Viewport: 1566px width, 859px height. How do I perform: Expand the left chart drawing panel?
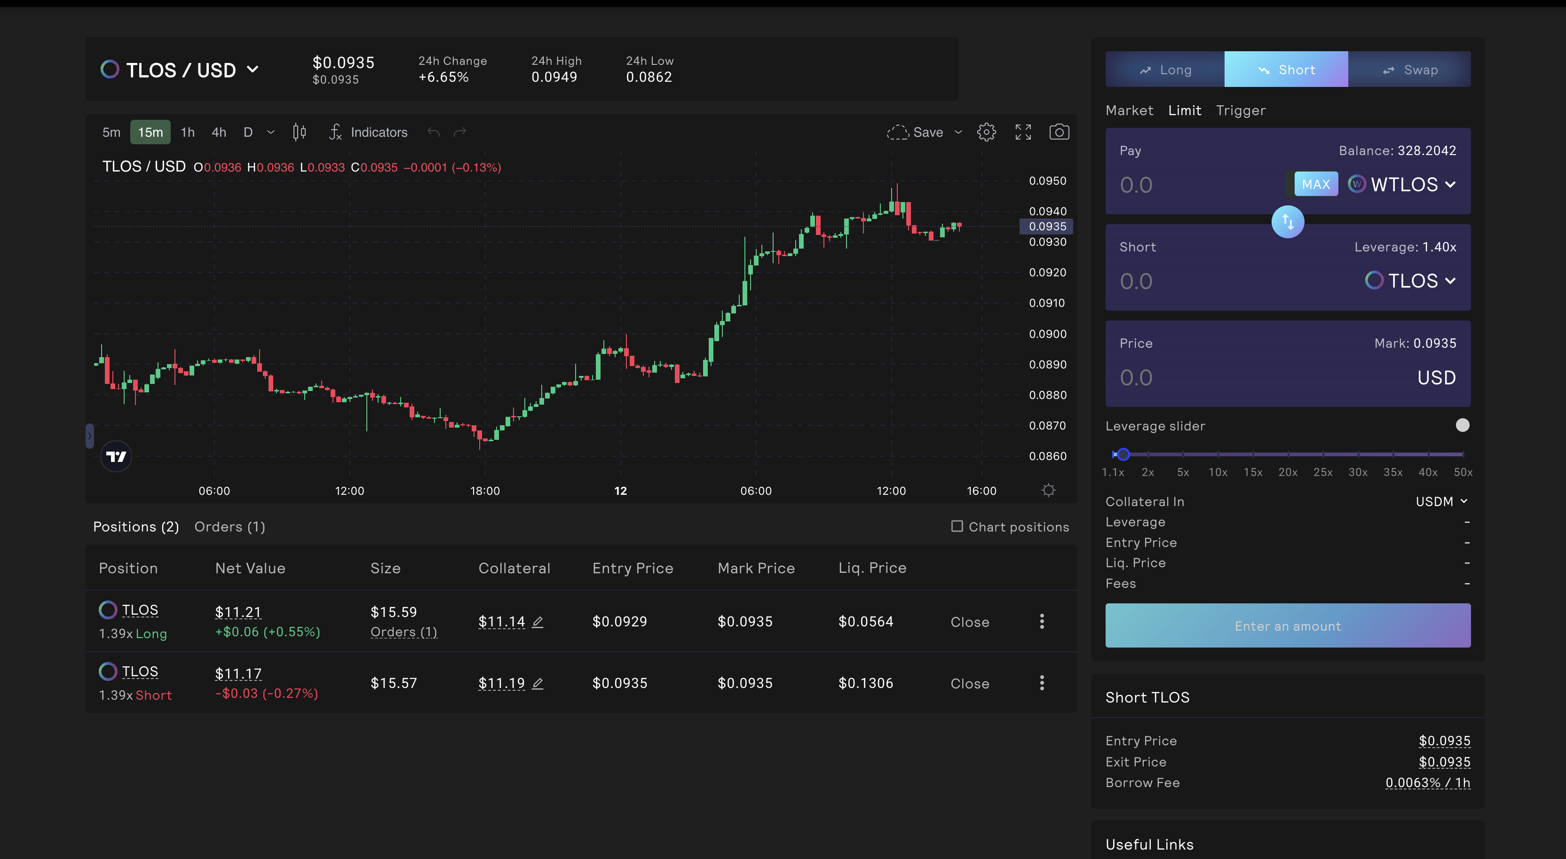[90, 436]
